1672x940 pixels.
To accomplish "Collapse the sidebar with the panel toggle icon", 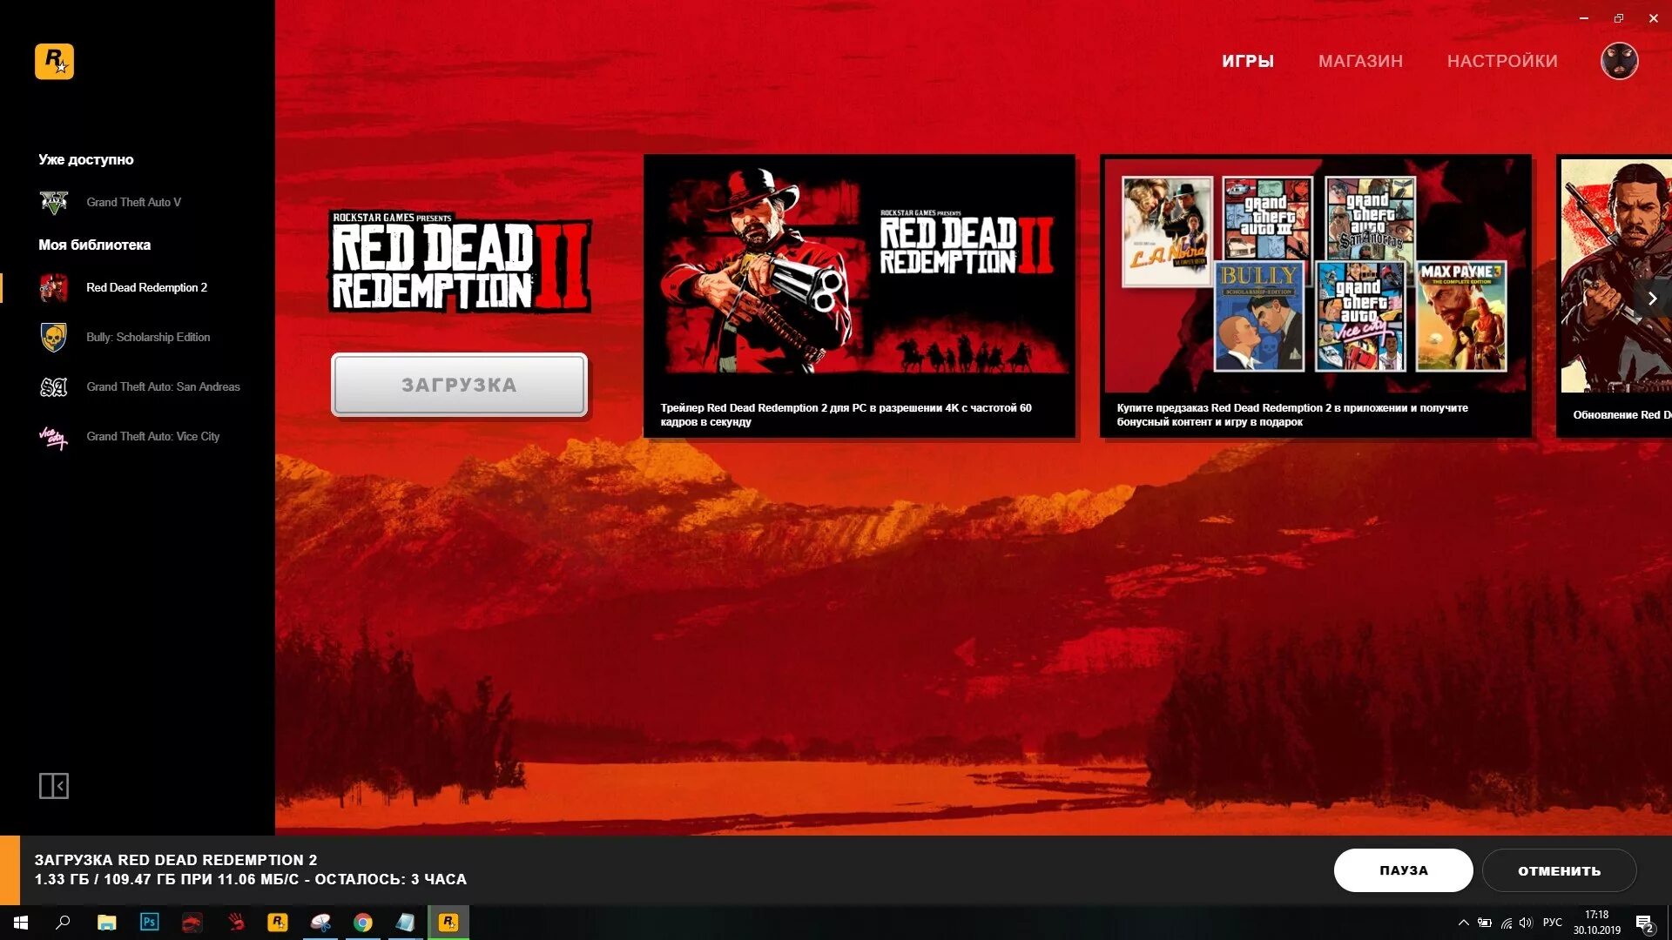I will (x=54, y=786).
